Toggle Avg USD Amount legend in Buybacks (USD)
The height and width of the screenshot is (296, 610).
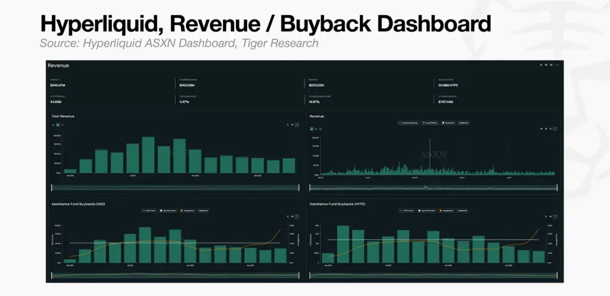pos(168,210)
